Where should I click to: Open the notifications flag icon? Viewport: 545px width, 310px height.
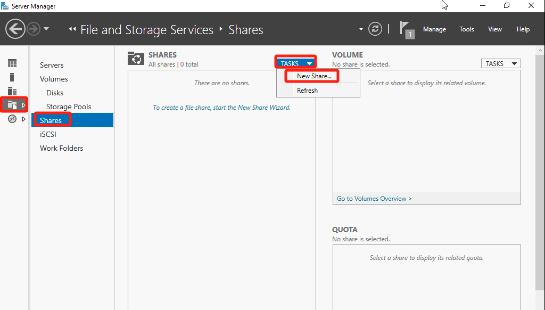pos(407,29)
